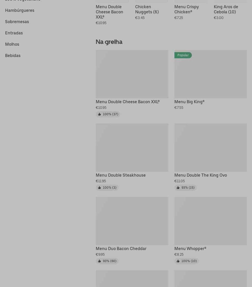Open Menu Duo Bacon Cheddar title
Viewport: 252px width, 287px height.
pyautogui.click(x=121, y=249)
